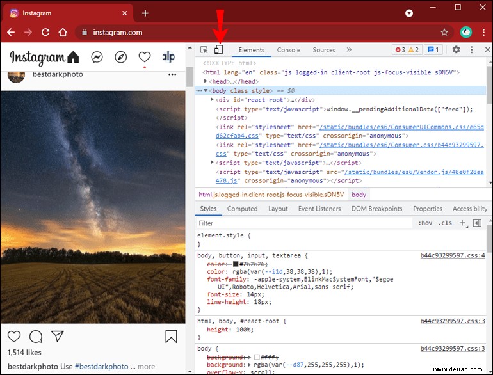Viewport: 493px width, 375px height.
Task: Open the Vendor.js script source link
Action: tap(414, 172)
